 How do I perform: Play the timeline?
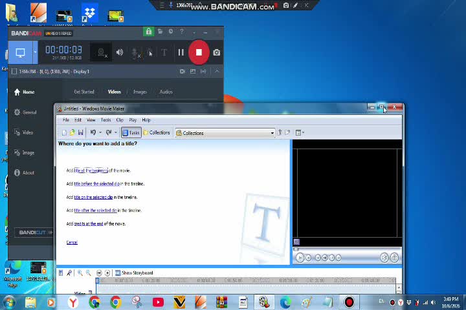[107, 273]
